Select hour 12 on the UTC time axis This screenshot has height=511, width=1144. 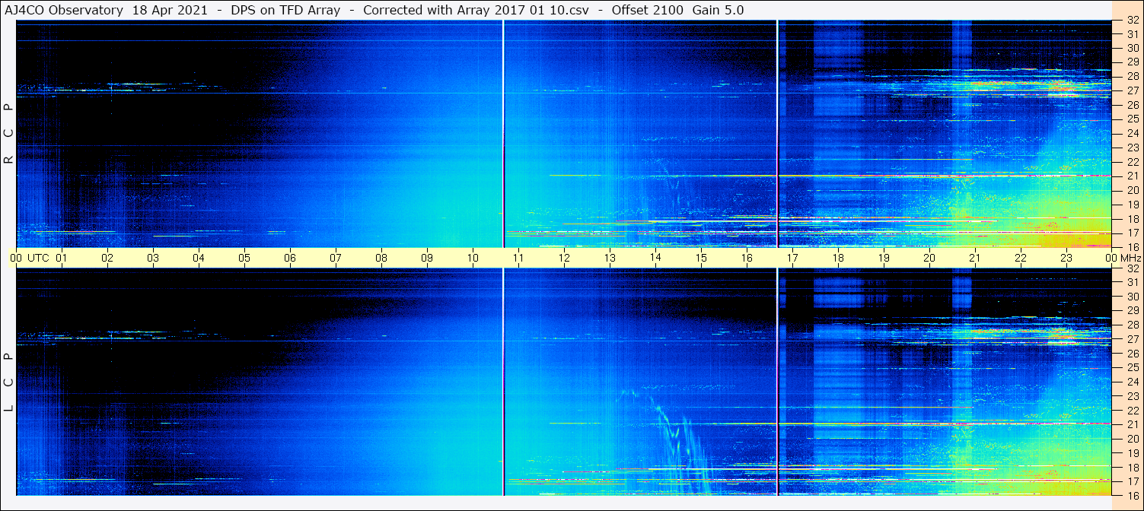(564, 258)
